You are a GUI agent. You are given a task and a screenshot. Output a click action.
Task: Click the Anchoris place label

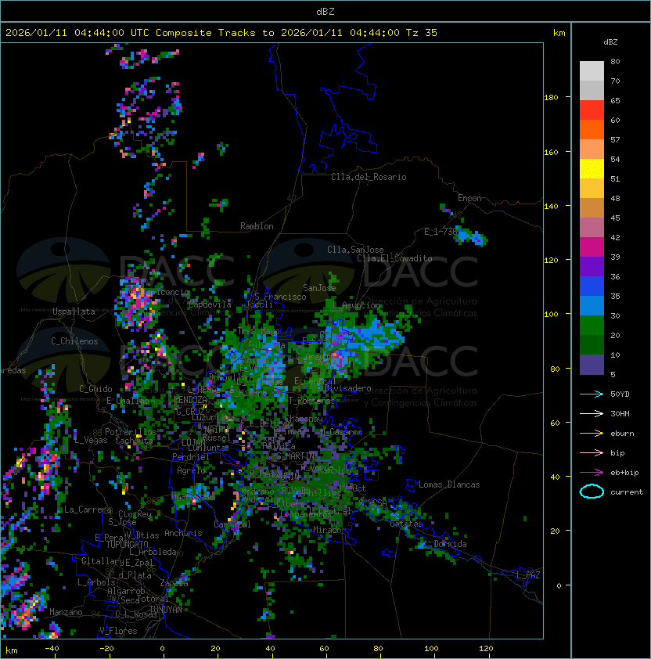(x=183, y=533)
